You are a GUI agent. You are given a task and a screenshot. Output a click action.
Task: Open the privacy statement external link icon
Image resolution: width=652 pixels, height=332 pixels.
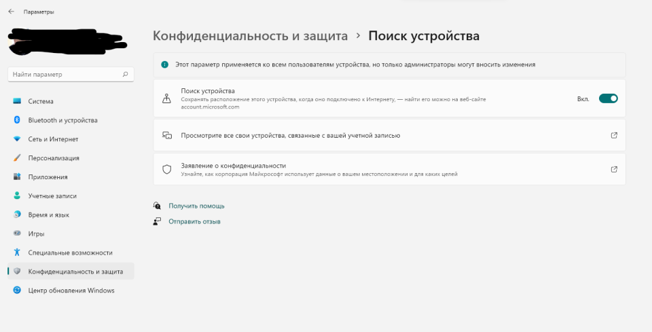[614, 169]
